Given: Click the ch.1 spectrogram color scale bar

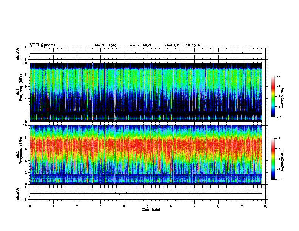Looking at the screenshot, I should tap(273, 97).
